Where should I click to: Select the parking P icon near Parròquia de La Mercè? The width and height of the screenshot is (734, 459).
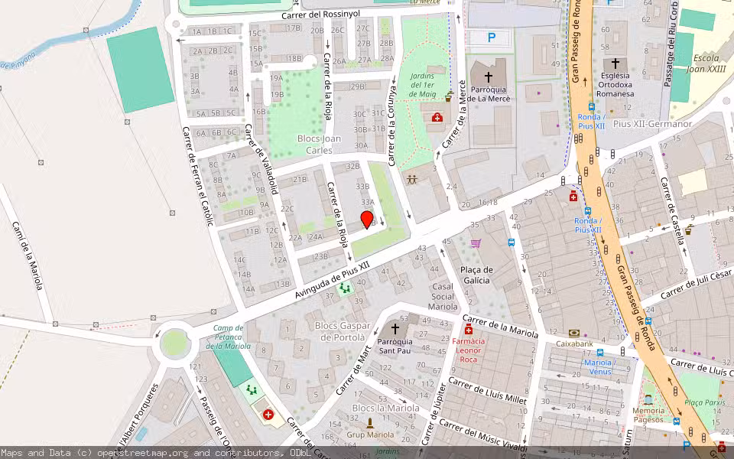click(x=491, y=38)
